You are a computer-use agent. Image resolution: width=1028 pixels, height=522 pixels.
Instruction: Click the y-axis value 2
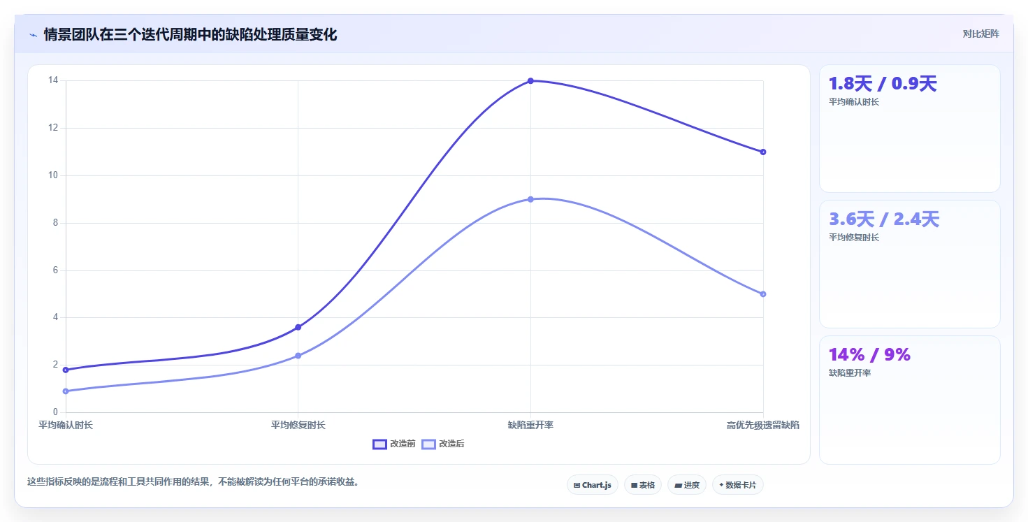coord(55,365)
